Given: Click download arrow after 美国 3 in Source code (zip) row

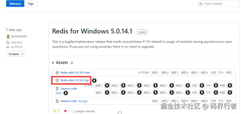Looking at the screenshot, I should click(139, 92).
